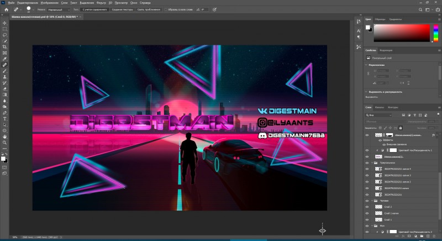This screenshot has height=241, width=442.
Task: Hide the 'Слой 1 копия' layer
Action: pyautogui.click(x=367, y=213)
